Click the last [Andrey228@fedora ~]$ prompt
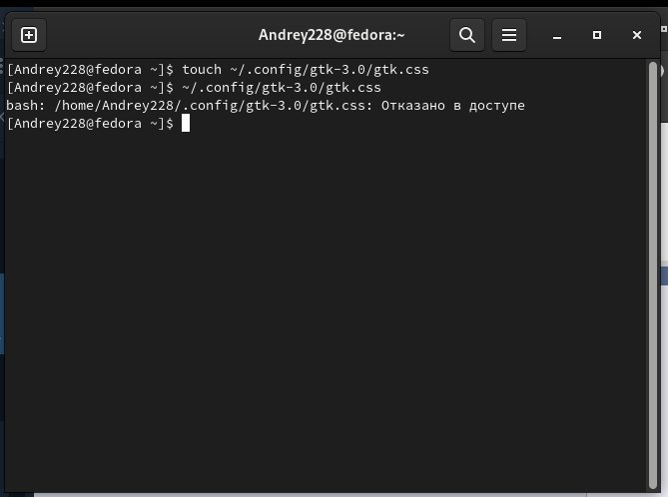This screenshot has height=497, width=668. (x=90, y=123)
